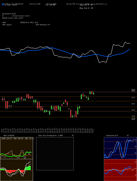The height and width of the screenshot is (181, 137).
Task: Click the MACD histogram chart panel
Action: click(x=16, y=170)
